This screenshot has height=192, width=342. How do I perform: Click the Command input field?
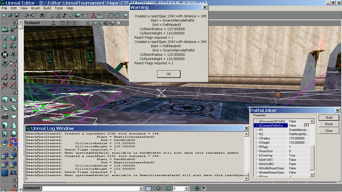pos(91,188)
